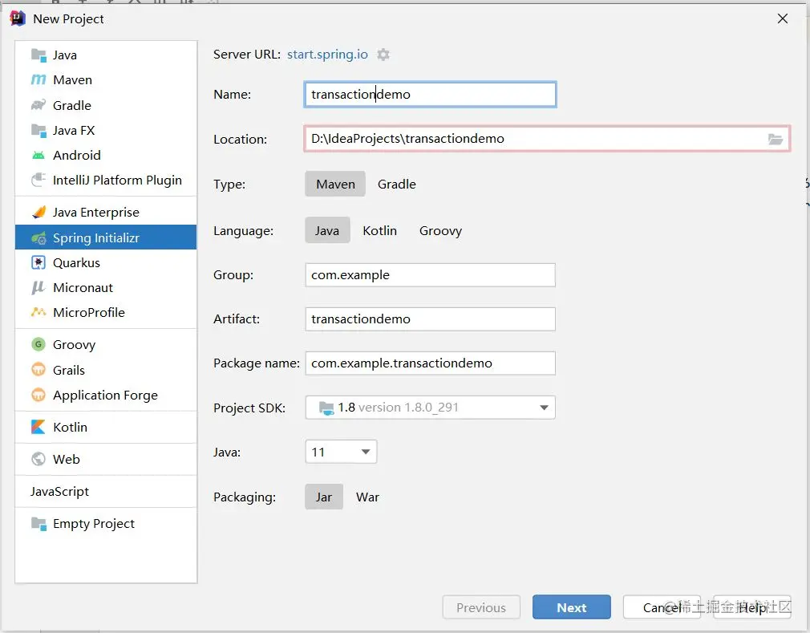810x633 pixels.
Task: Open the start.spring.io server link
Action: [x=328, y=55]
